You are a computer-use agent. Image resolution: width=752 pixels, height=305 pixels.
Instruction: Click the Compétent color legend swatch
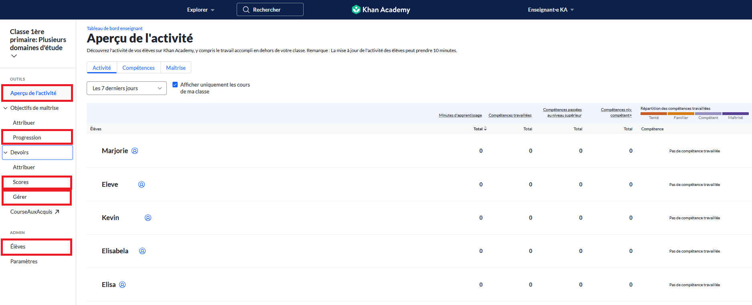click(x=708, y=114)
